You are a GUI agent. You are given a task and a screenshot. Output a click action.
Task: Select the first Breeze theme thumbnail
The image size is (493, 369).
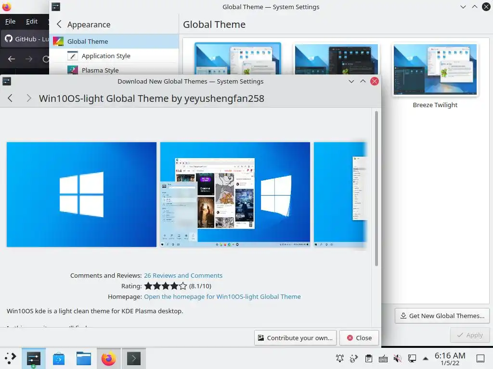tap(238, 59)
